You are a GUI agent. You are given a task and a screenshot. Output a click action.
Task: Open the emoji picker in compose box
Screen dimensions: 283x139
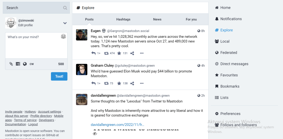[x=63, y=36]
